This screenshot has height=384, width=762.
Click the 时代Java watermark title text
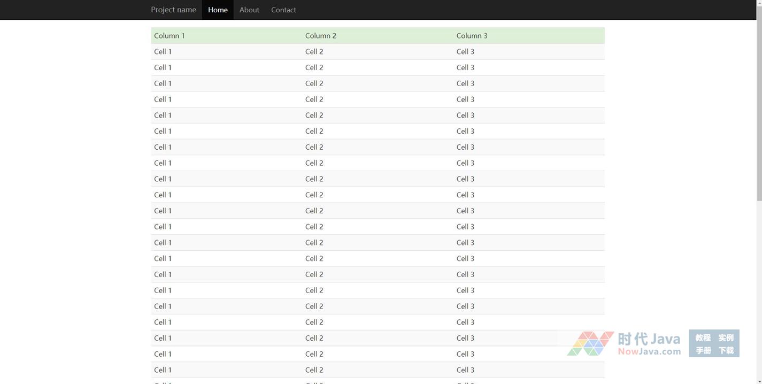point(649,339)
